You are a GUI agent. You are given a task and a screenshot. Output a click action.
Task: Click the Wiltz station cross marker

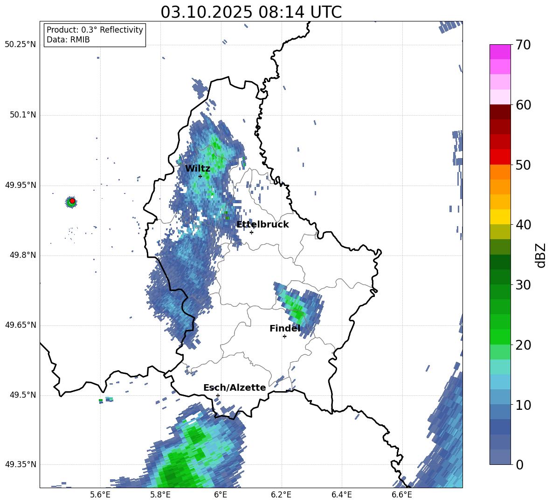200,176
